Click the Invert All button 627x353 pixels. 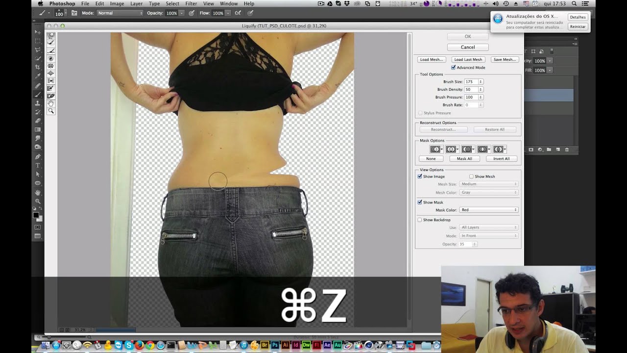(x=501, y=158)
